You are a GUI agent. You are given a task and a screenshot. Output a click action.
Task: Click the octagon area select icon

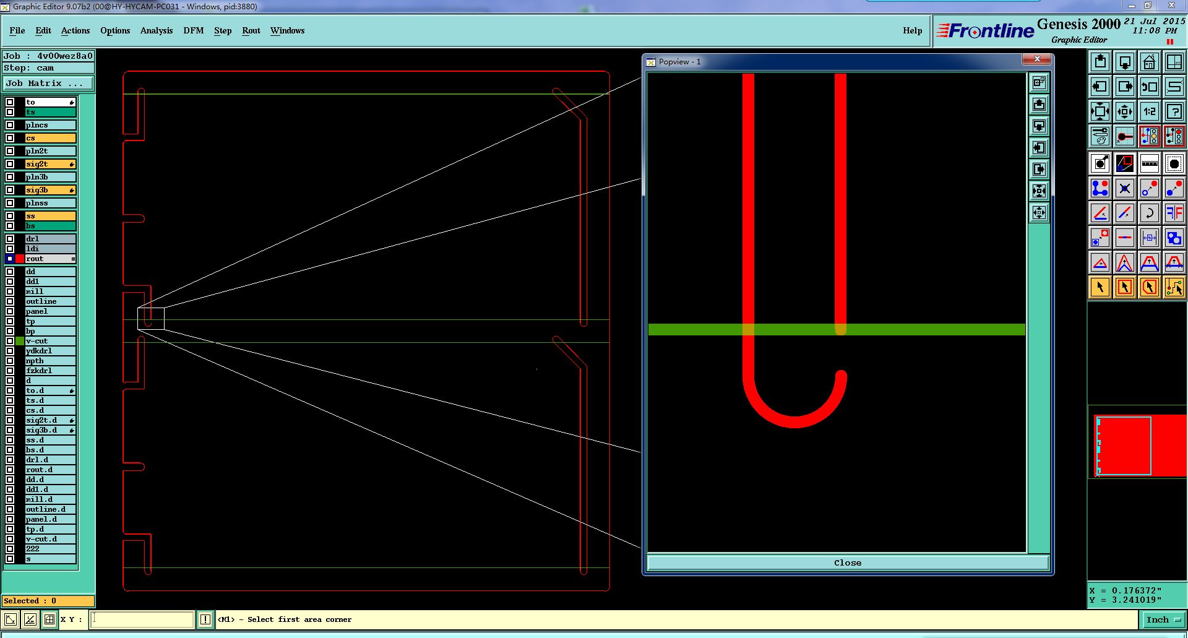[1174, 163]
